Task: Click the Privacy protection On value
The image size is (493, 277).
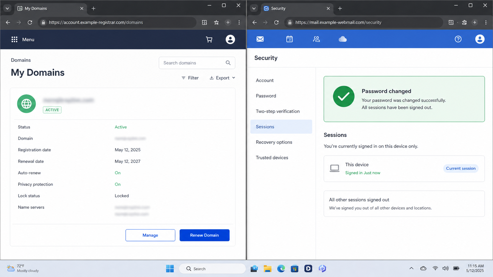Action: pos(118,184)
